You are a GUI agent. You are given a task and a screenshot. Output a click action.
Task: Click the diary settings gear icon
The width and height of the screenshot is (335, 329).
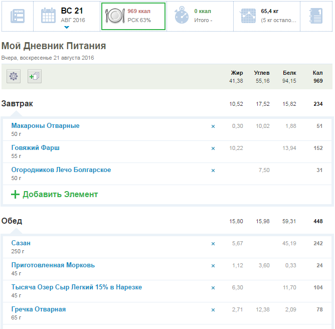point(14,76)
